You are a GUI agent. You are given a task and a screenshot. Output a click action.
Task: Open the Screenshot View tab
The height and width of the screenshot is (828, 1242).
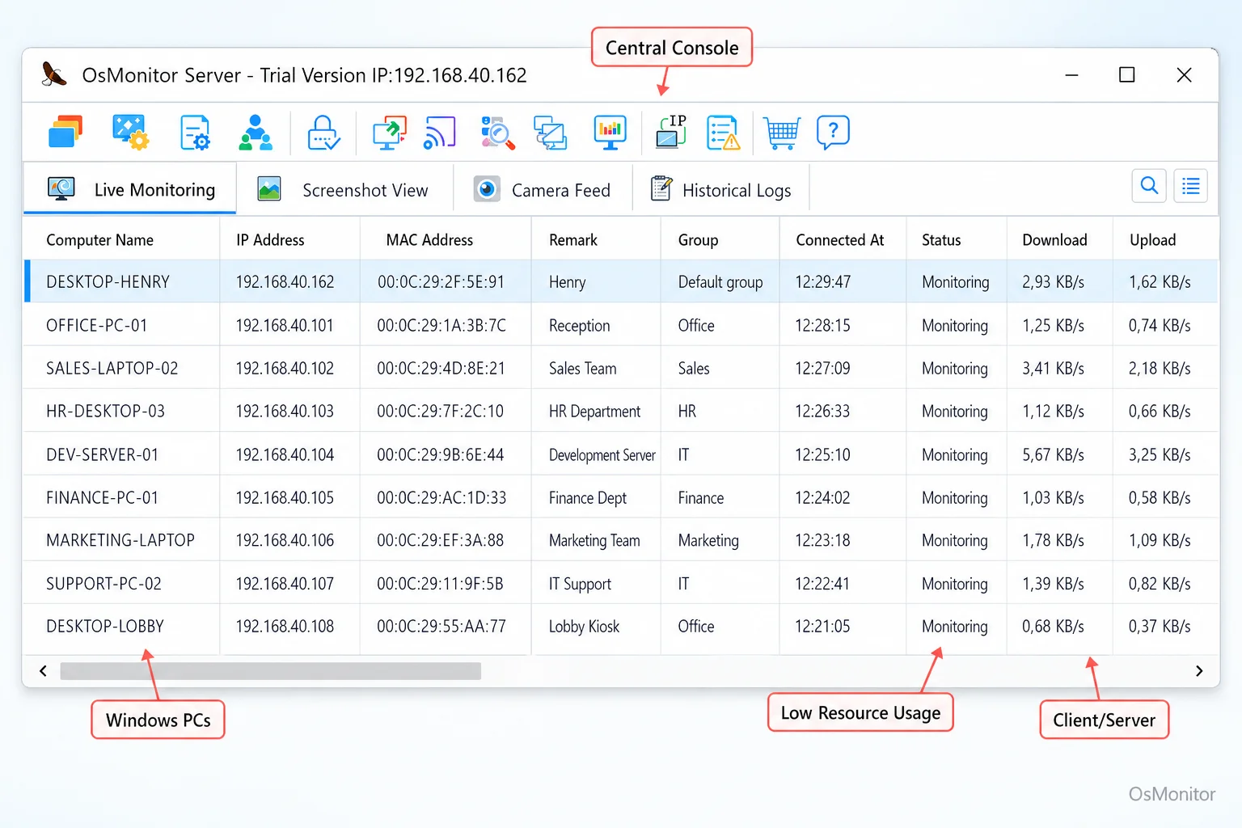pos(344,190)
